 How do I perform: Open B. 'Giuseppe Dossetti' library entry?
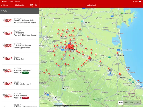click(20, 71)
